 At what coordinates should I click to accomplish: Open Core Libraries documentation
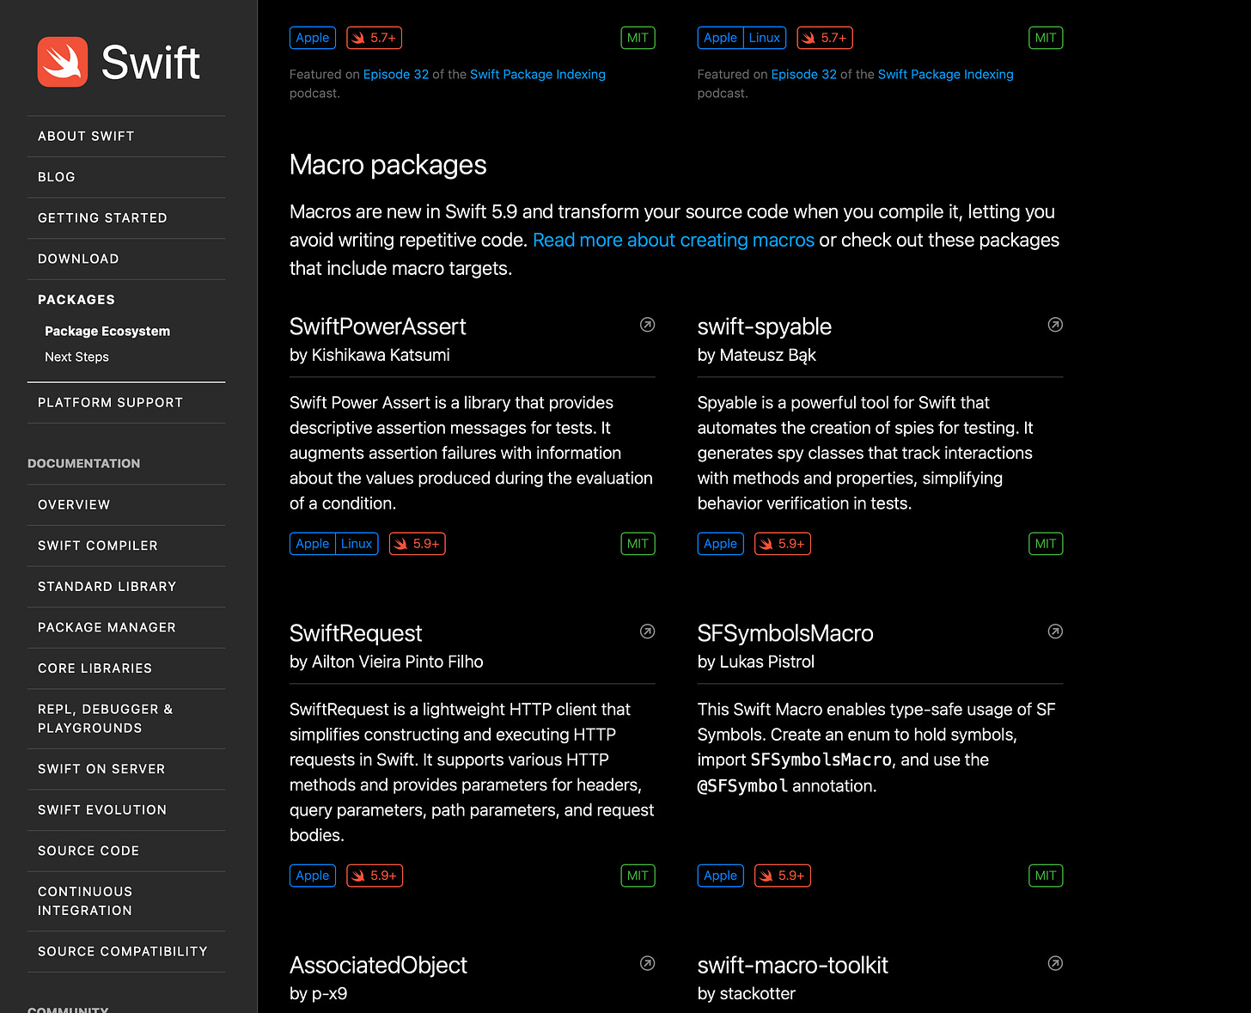tap(95, 668)
